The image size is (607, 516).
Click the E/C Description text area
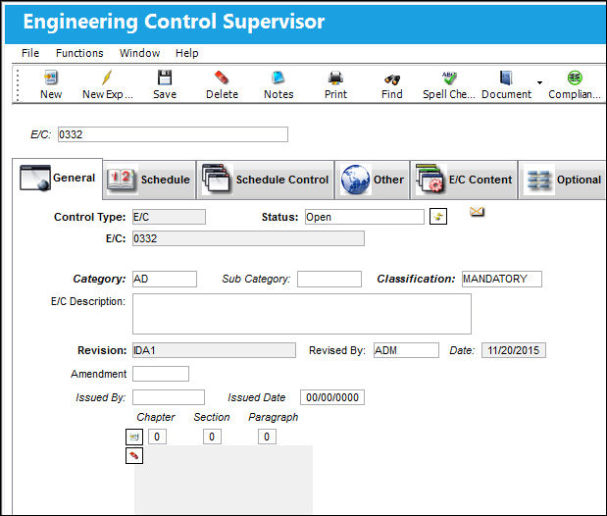[x=302, y=314]
